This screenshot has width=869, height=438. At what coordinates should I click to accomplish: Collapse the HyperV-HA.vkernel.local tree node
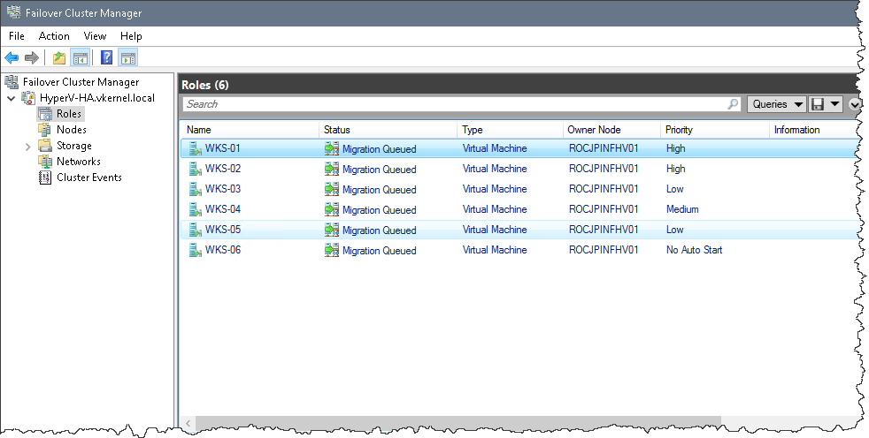click(12, 98)
